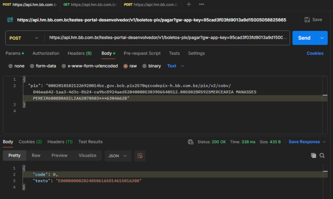Open the JSON response format dropdown

click(x=118, y=156)
